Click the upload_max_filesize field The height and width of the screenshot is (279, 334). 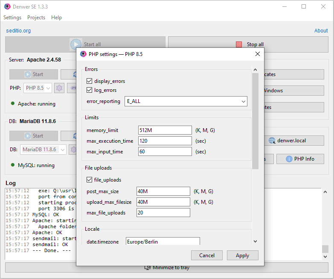[163, 202]
